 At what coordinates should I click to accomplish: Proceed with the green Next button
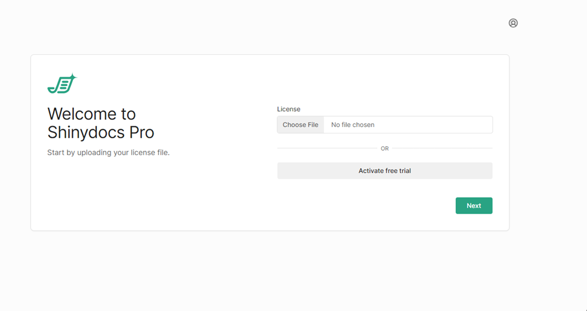point(474,206)
